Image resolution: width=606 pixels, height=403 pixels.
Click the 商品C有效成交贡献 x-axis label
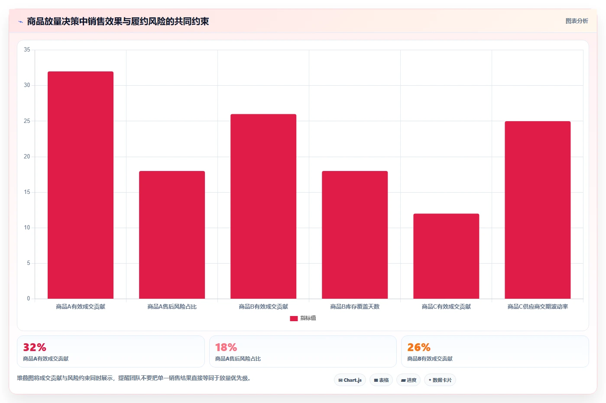(x=446, y=306)
